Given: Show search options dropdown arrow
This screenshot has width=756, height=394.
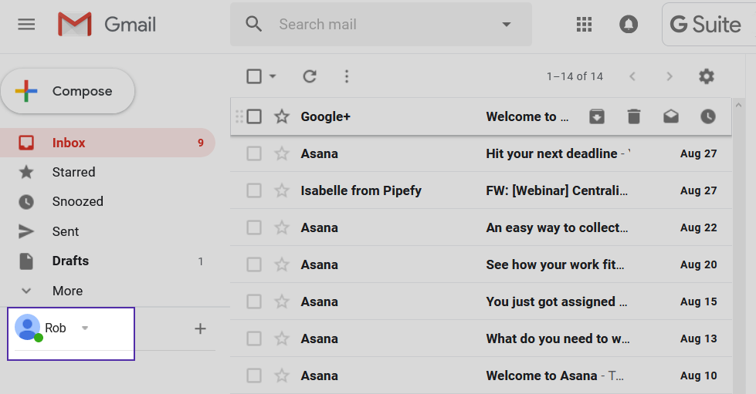Looking at the screenshot, I should [507, 24].
